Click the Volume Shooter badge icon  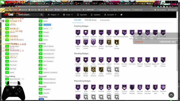(78, 70)
